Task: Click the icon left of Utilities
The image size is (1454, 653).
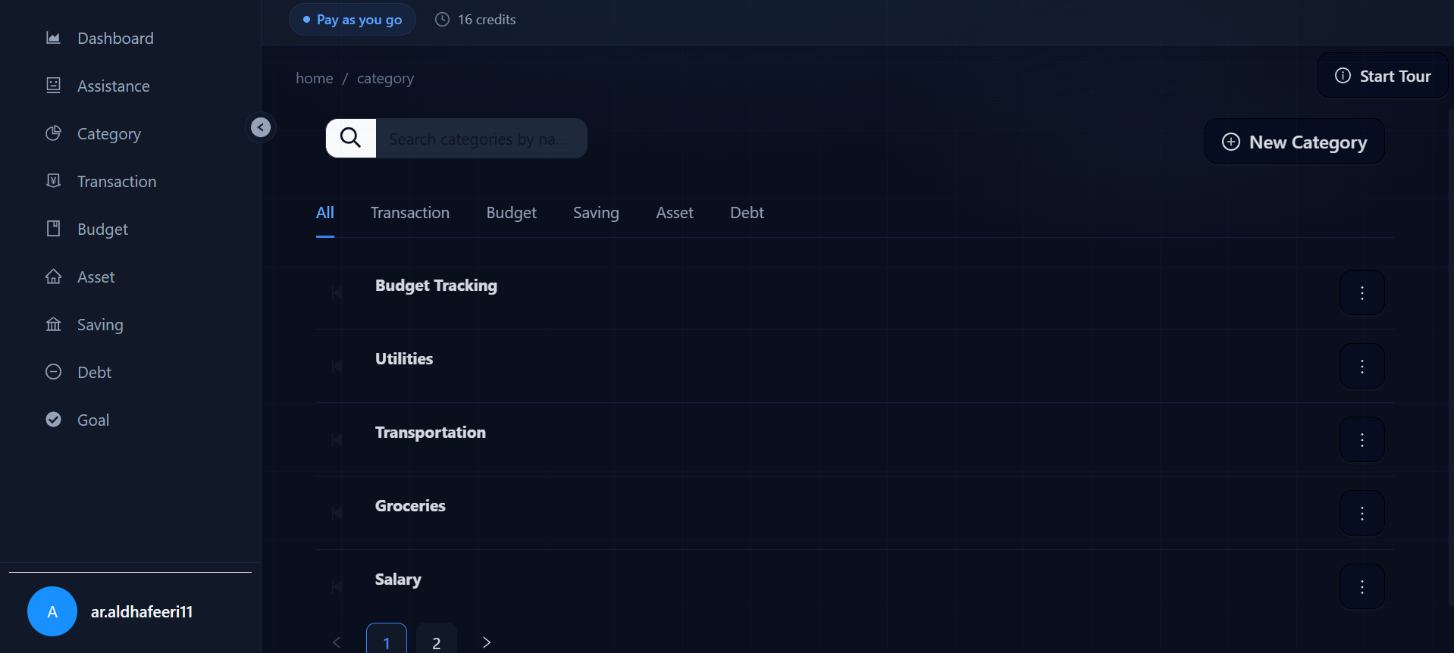Action: pos(337,366)
